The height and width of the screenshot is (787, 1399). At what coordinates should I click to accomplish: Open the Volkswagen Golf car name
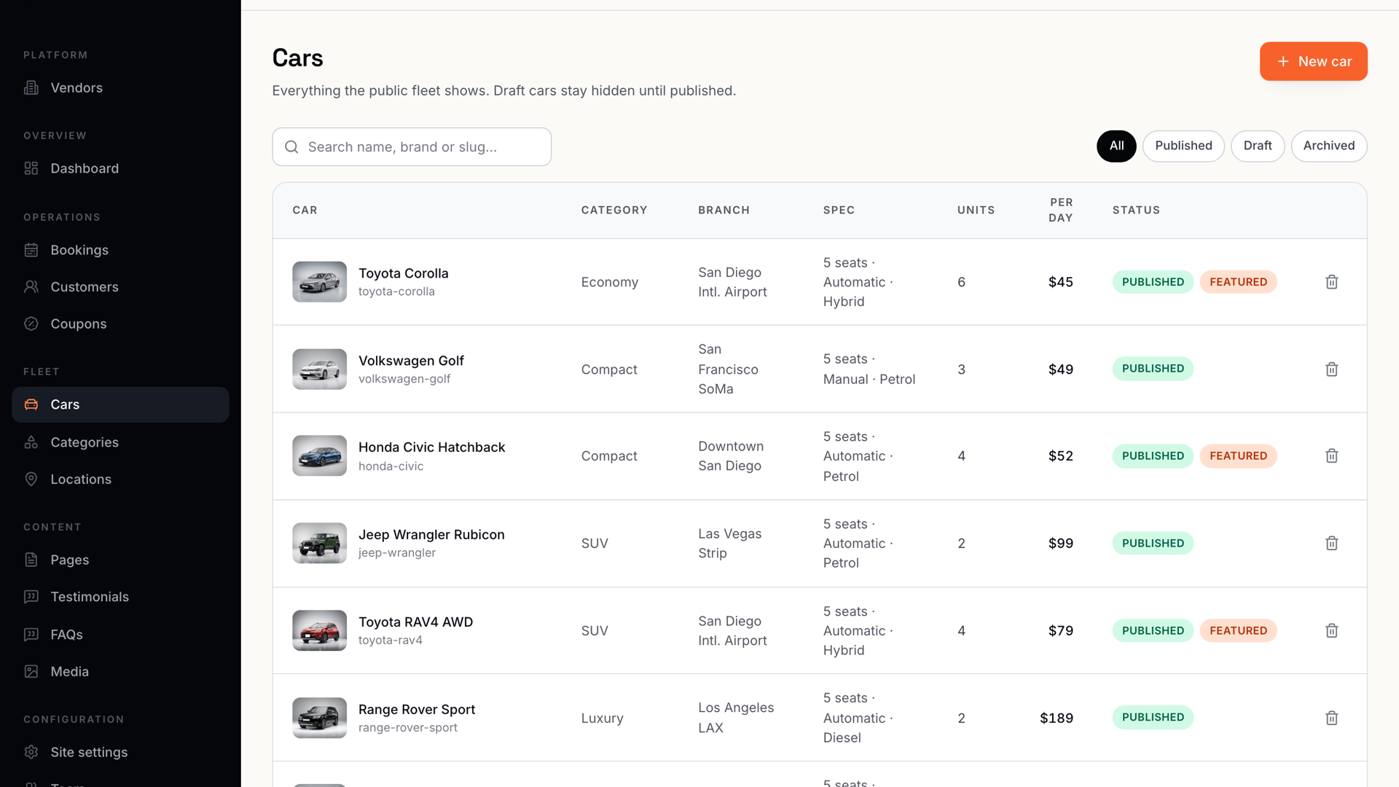[411, 361]
